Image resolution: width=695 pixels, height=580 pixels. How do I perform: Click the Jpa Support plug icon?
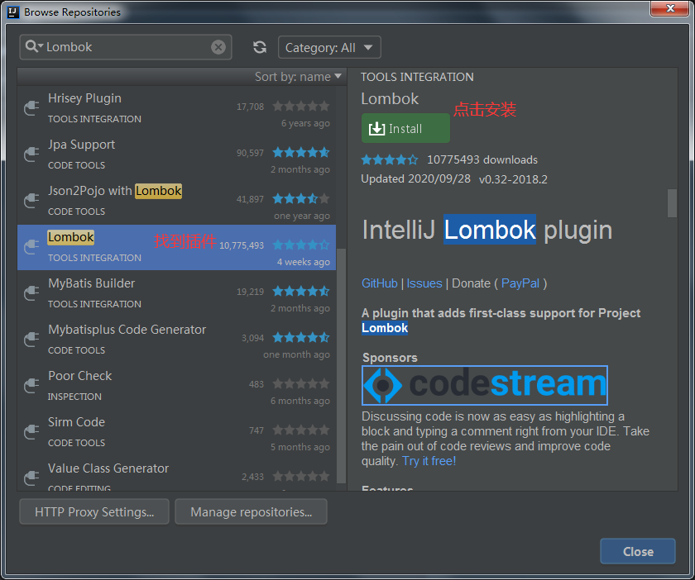coord(31,154)
